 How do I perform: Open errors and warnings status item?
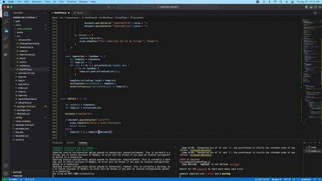[29, 179]
